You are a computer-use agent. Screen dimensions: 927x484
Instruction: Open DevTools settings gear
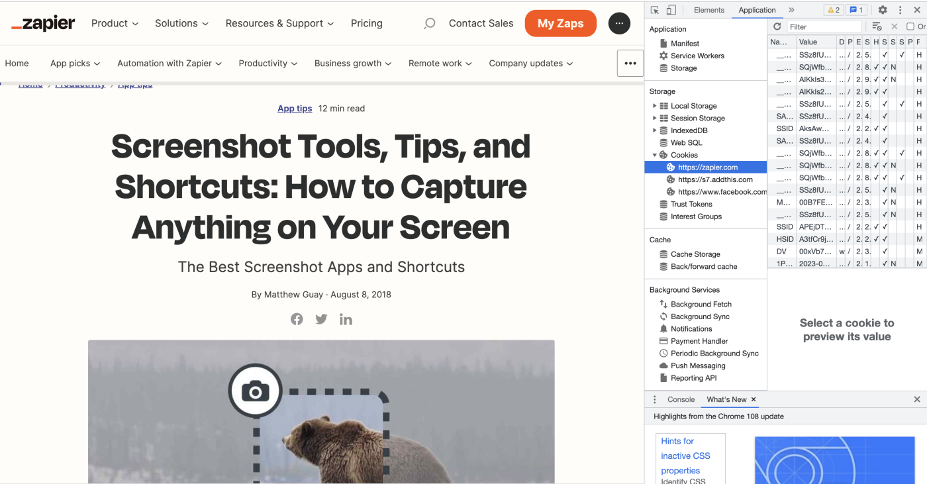click(x=882, y=10)
